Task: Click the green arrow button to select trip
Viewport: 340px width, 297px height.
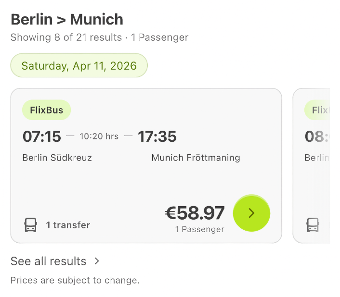Action: pos(251,213)
